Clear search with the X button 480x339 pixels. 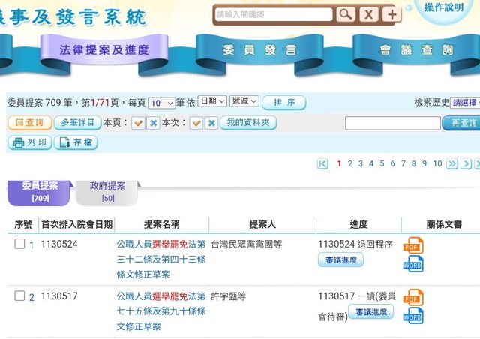pos(369,14)
